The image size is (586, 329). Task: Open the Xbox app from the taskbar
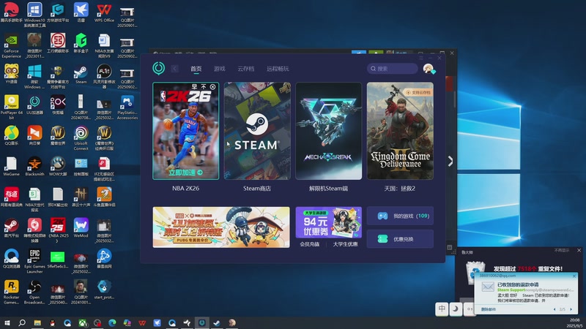point(83,322)
